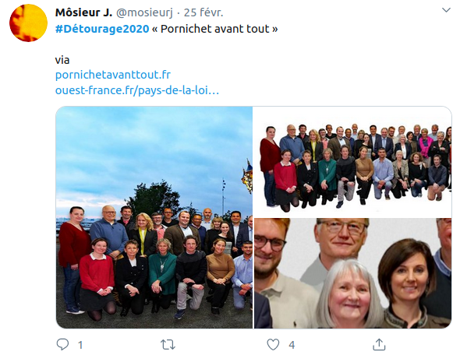Retweet this post using the retweet icon

tap(168, 345)
